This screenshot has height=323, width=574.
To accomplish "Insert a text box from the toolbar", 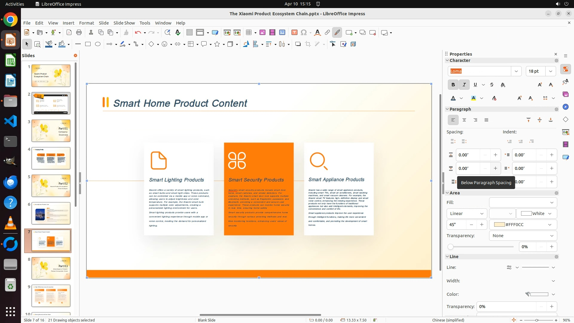I will 294,33.
